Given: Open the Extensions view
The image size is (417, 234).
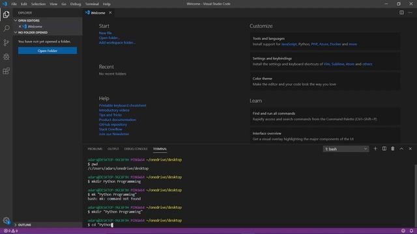Looking at the screenshot, I should point(6,71).
